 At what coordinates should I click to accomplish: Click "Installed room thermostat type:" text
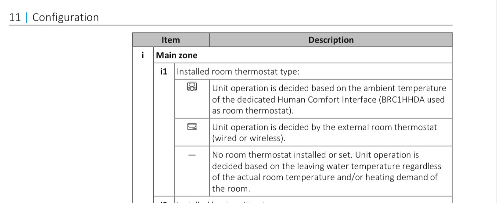[238, 71]
